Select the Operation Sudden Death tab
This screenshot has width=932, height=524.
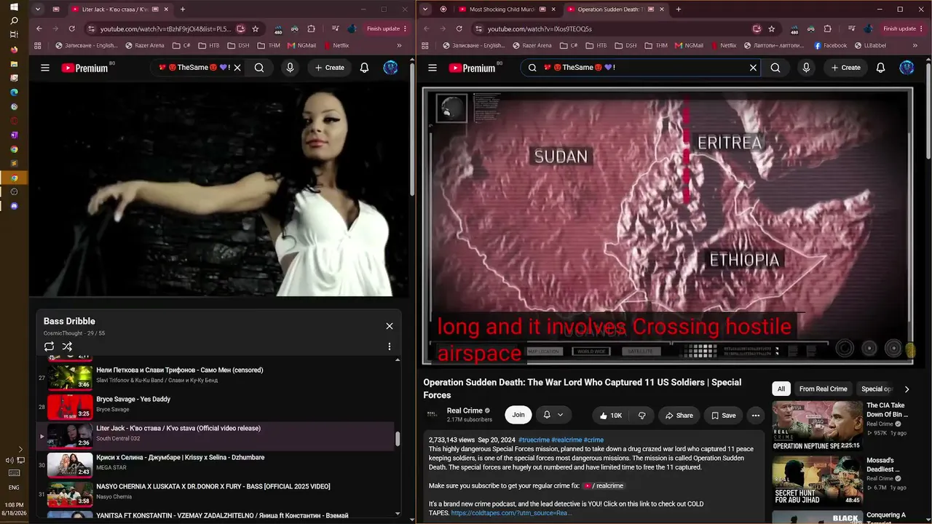(x=615, y=9)
